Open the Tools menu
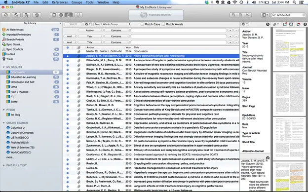 tap(89, 2)
